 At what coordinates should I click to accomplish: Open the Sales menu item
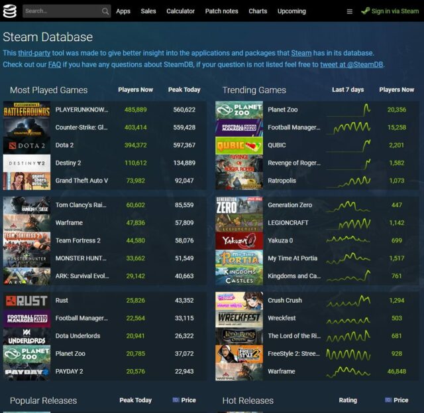(148, 11)
